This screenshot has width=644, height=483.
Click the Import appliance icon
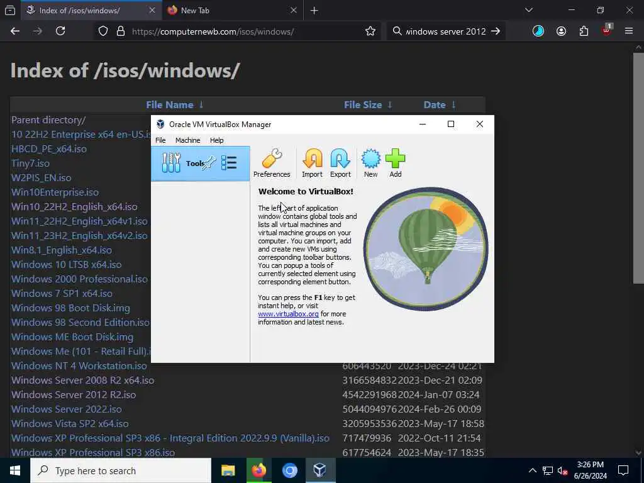coord(312,164)
